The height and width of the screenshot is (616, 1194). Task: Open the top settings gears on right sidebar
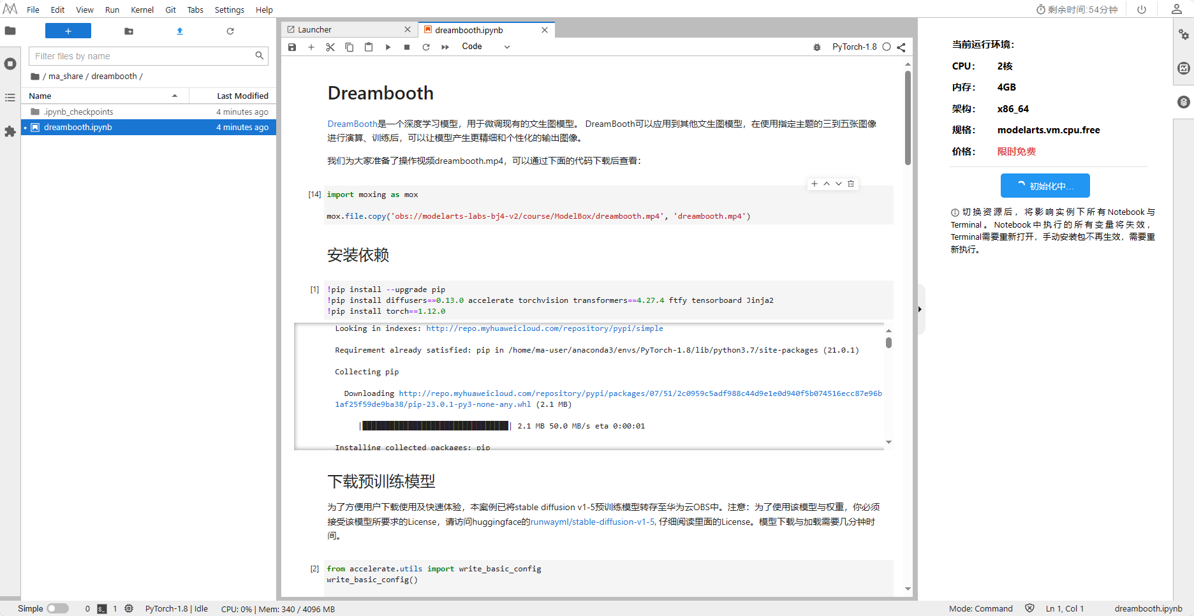pos(1184,34)
